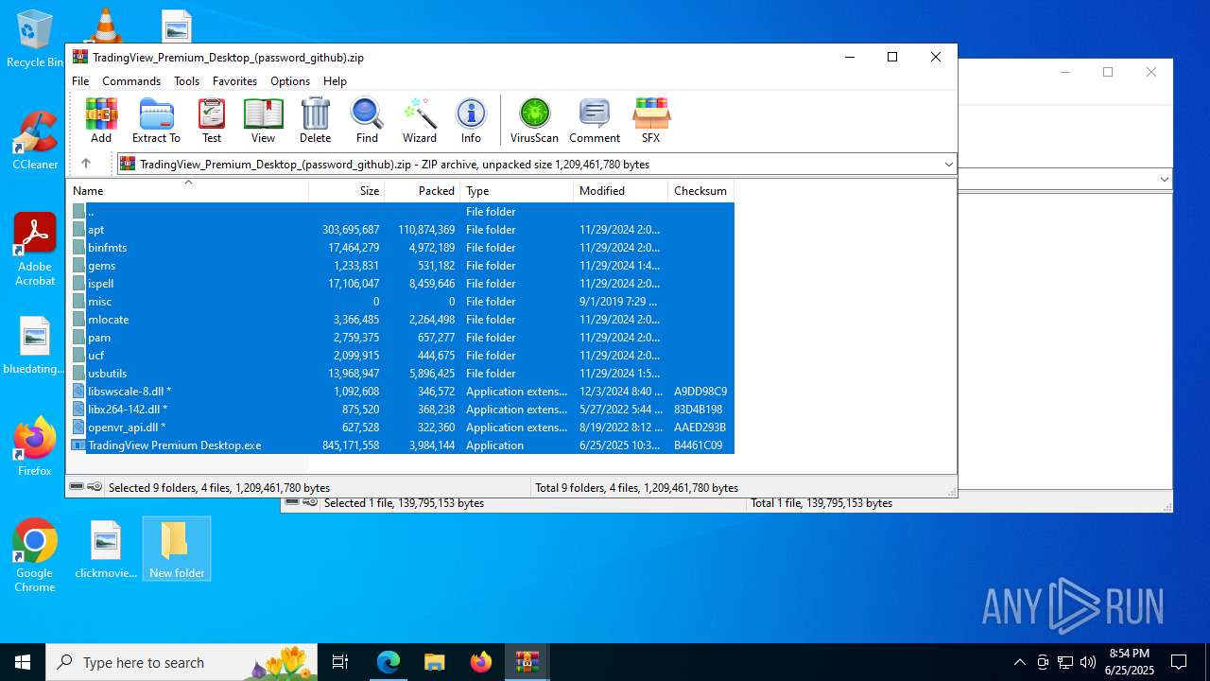Click the taskbar search box
Screen dimensions: 1210x681
tap(181, 662)
